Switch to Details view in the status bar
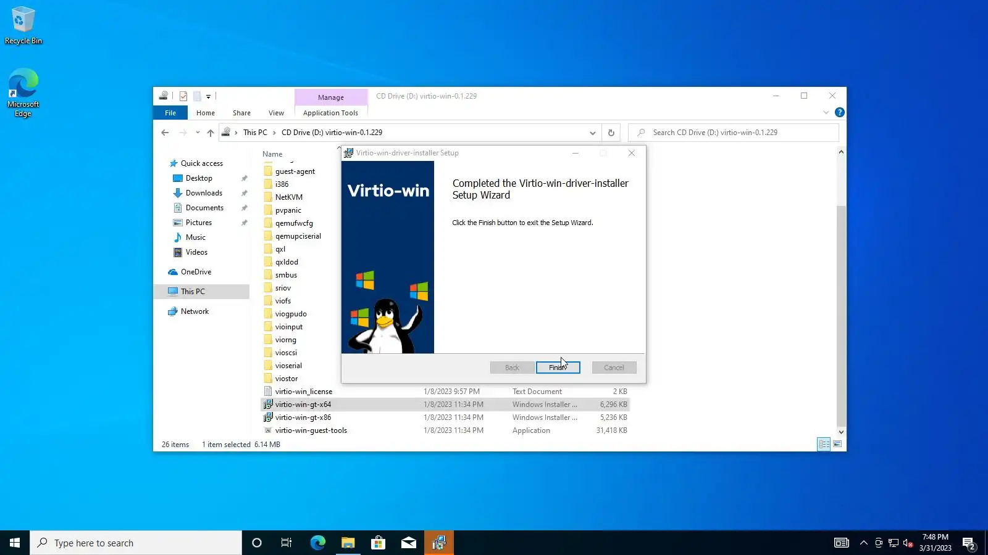 (x=824, y=444)
